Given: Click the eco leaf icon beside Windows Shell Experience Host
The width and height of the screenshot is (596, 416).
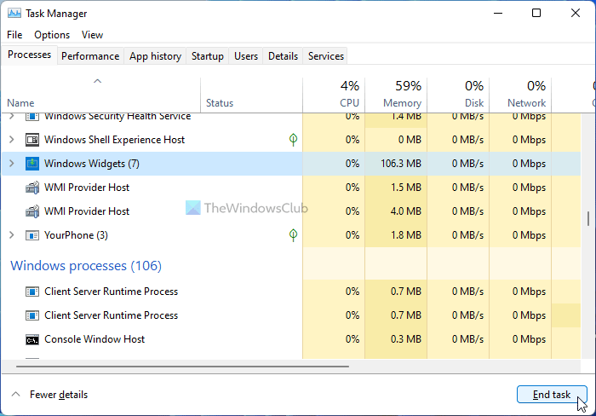Looking at the screenshot, I should click(x=294, y=139).
